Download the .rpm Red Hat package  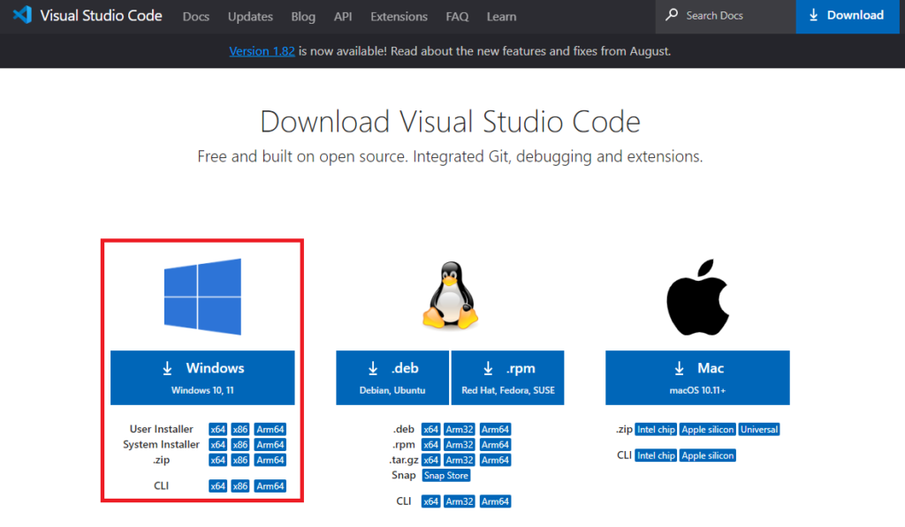[508, 378]
